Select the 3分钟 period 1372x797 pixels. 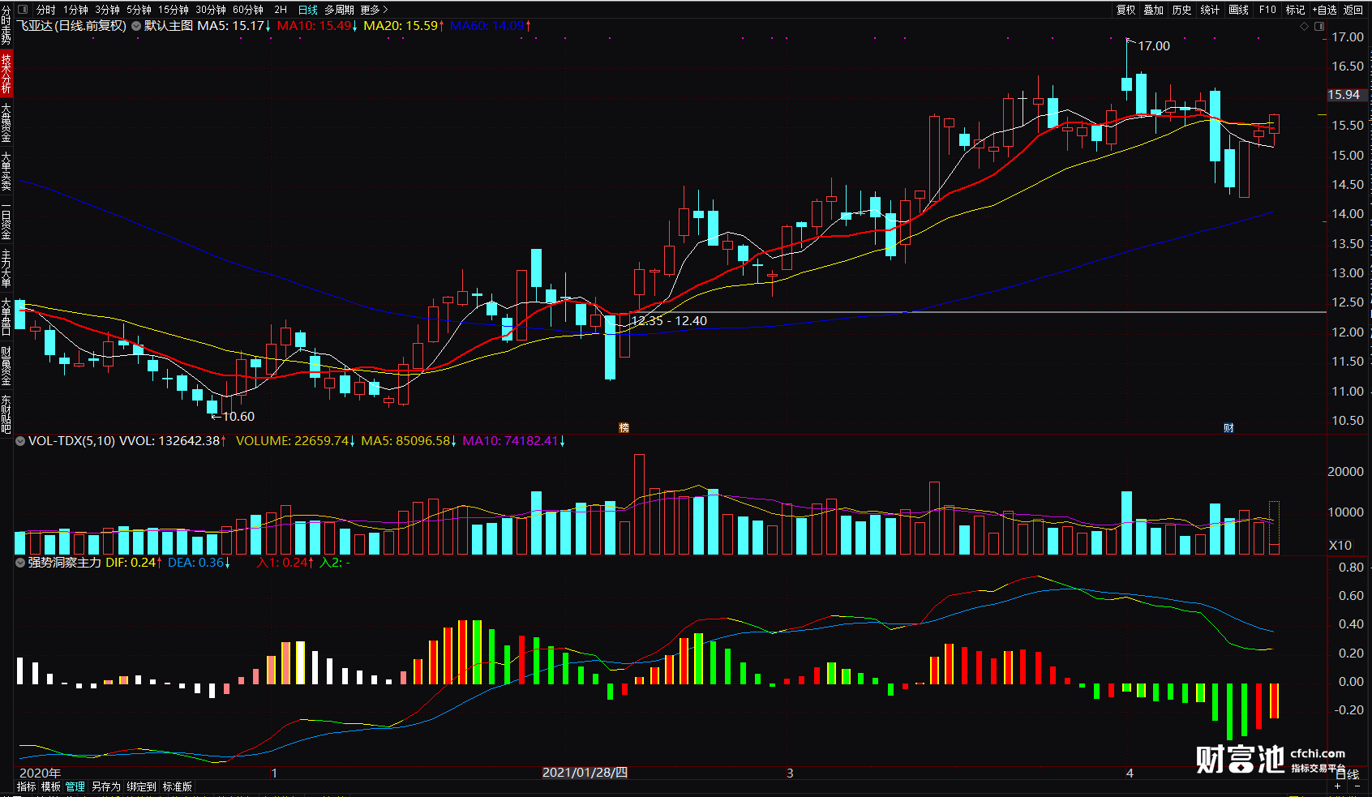pyautogui.click(x=107, y=10)
